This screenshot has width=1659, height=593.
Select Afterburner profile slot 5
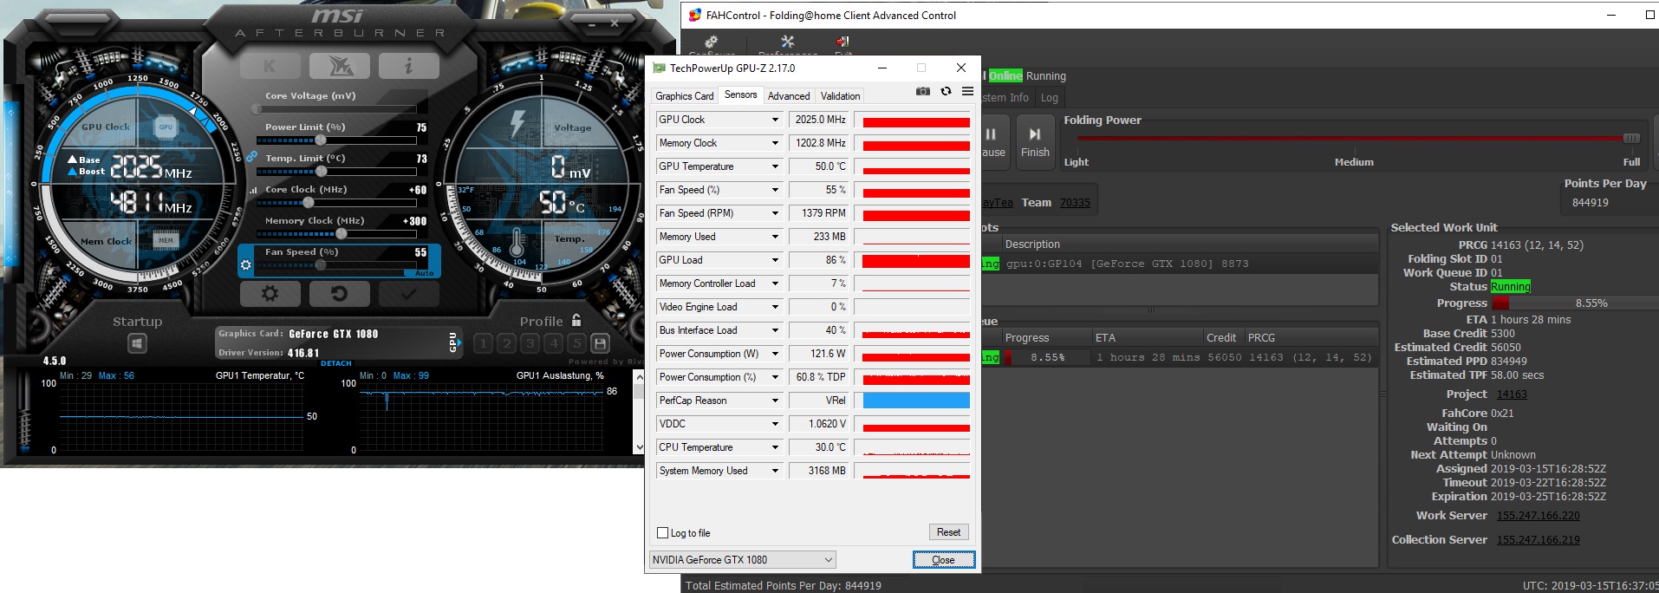(577, 343)
